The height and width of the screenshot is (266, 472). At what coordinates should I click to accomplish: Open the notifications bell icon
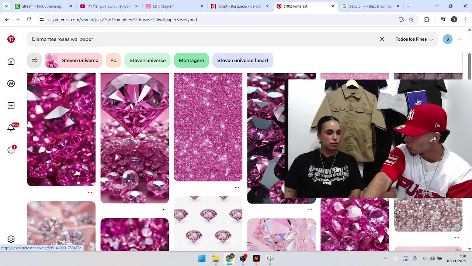click(x=11, y=128)
